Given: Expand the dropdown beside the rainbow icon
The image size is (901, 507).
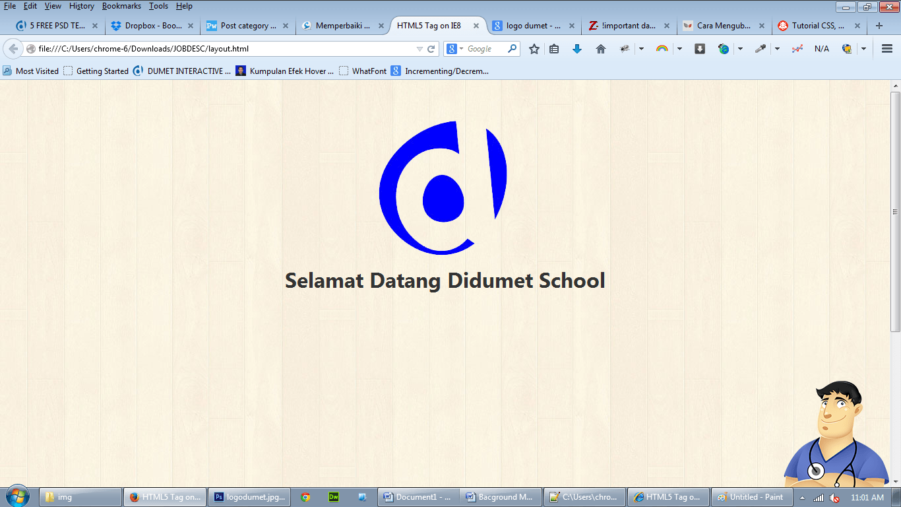Looking at the screenshot, I should pyautogui.click(x=679, y=49).
